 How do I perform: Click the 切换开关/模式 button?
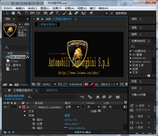pyautogui.click(x=82, y=132)
